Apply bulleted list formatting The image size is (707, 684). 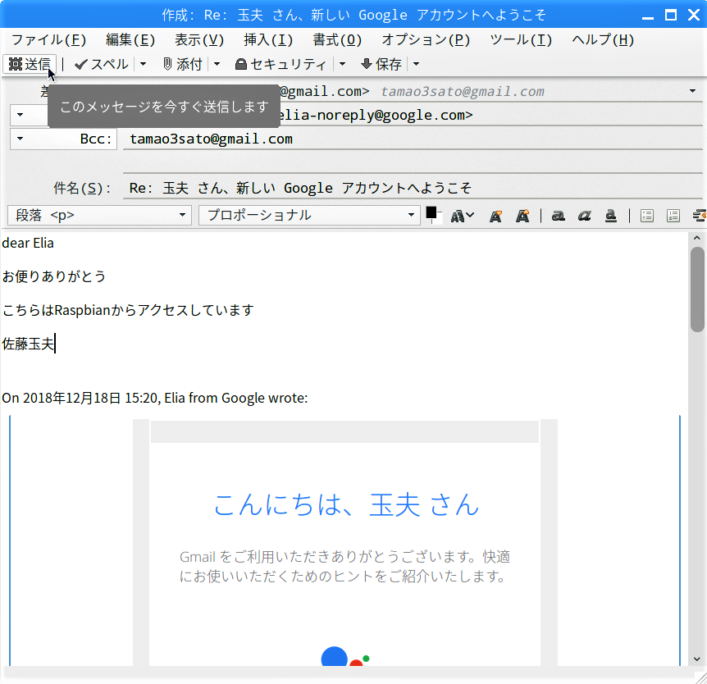tap(647, 216)
